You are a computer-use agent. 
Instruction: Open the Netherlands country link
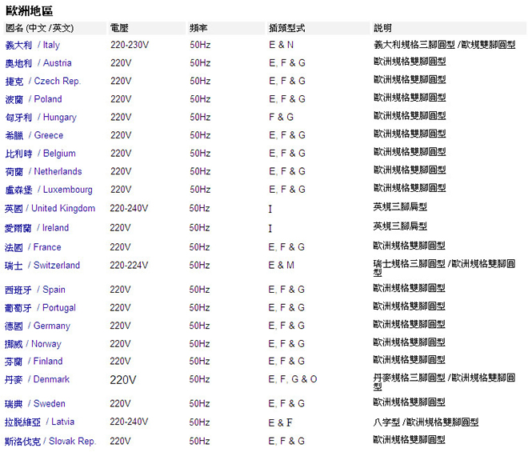43,171
